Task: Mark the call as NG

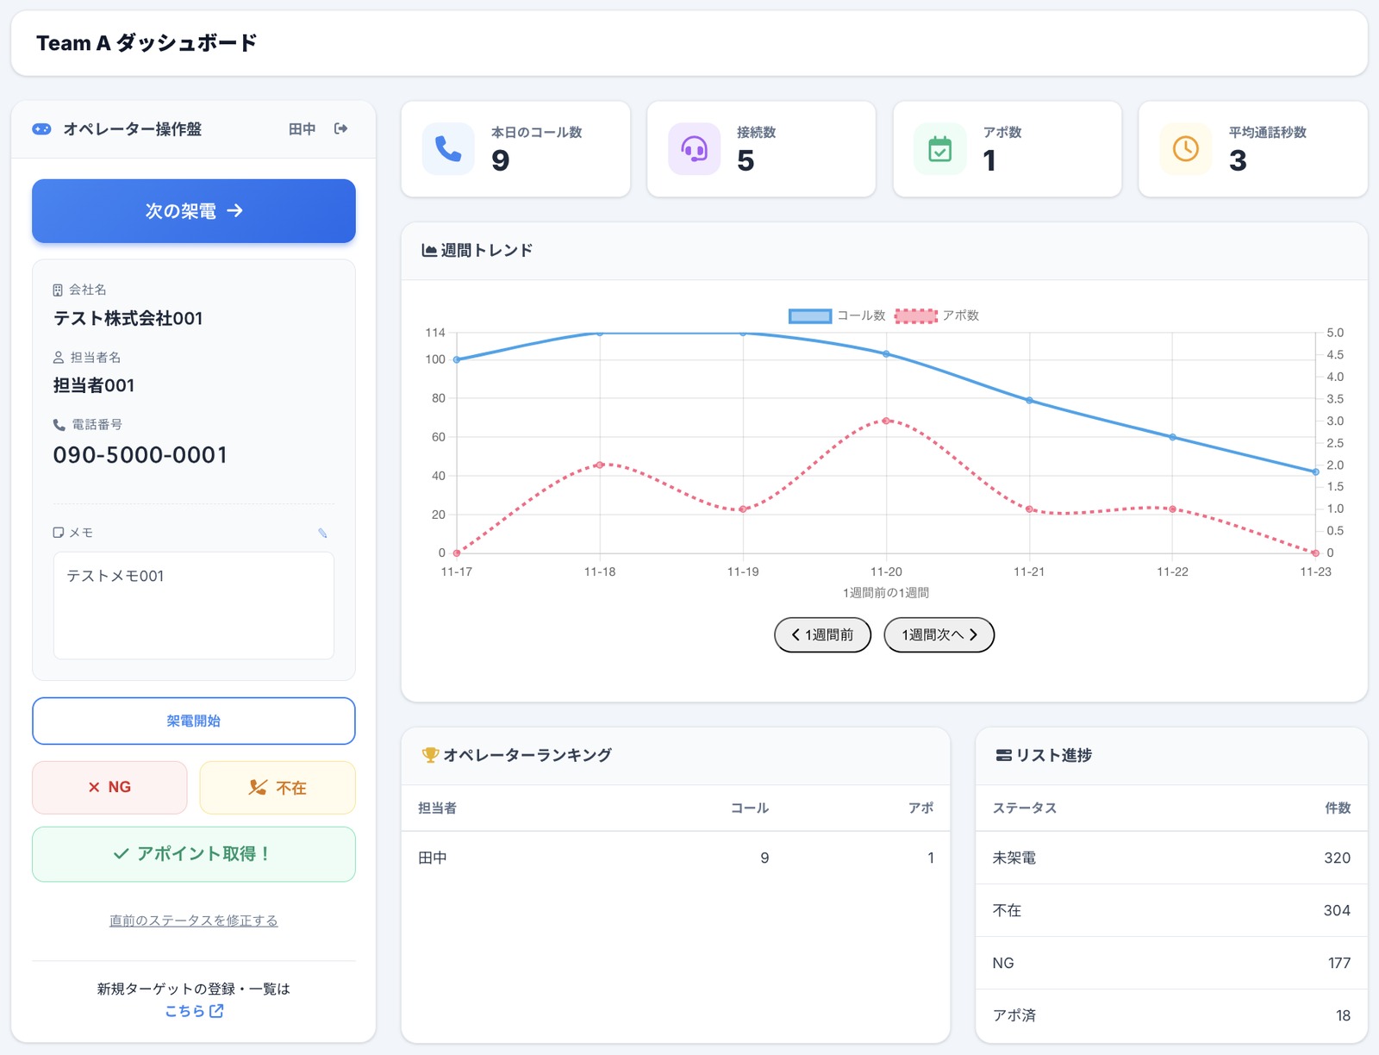Action: [x=109, y=787]
